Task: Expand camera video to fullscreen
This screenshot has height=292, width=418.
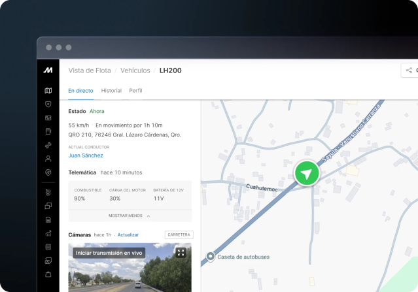Action: pos(181,252)
